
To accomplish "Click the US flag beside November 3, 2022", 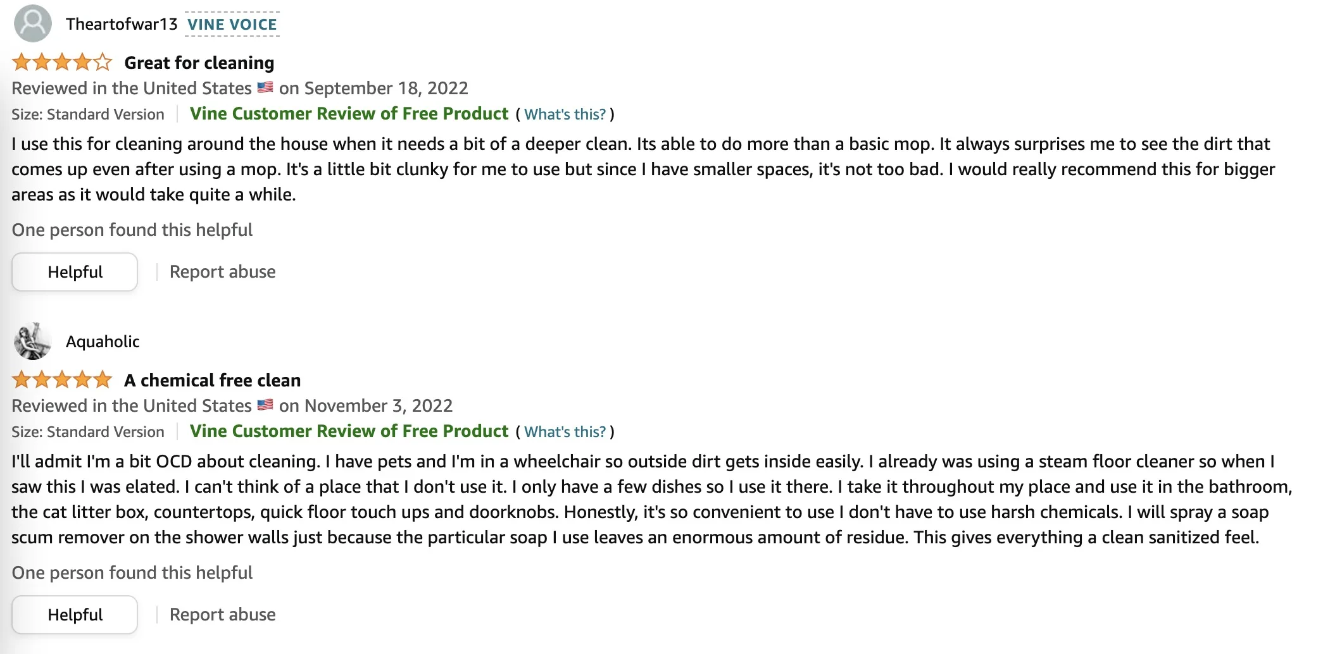I will pos(265,405).
